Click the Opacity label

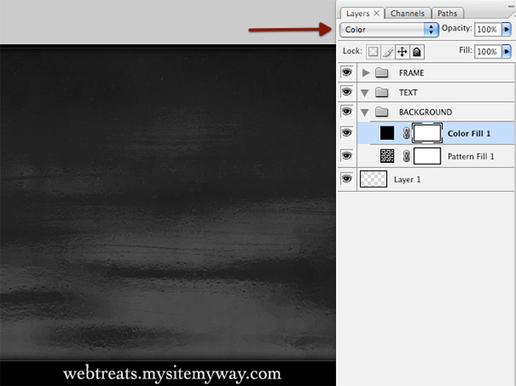click(457, 28)
